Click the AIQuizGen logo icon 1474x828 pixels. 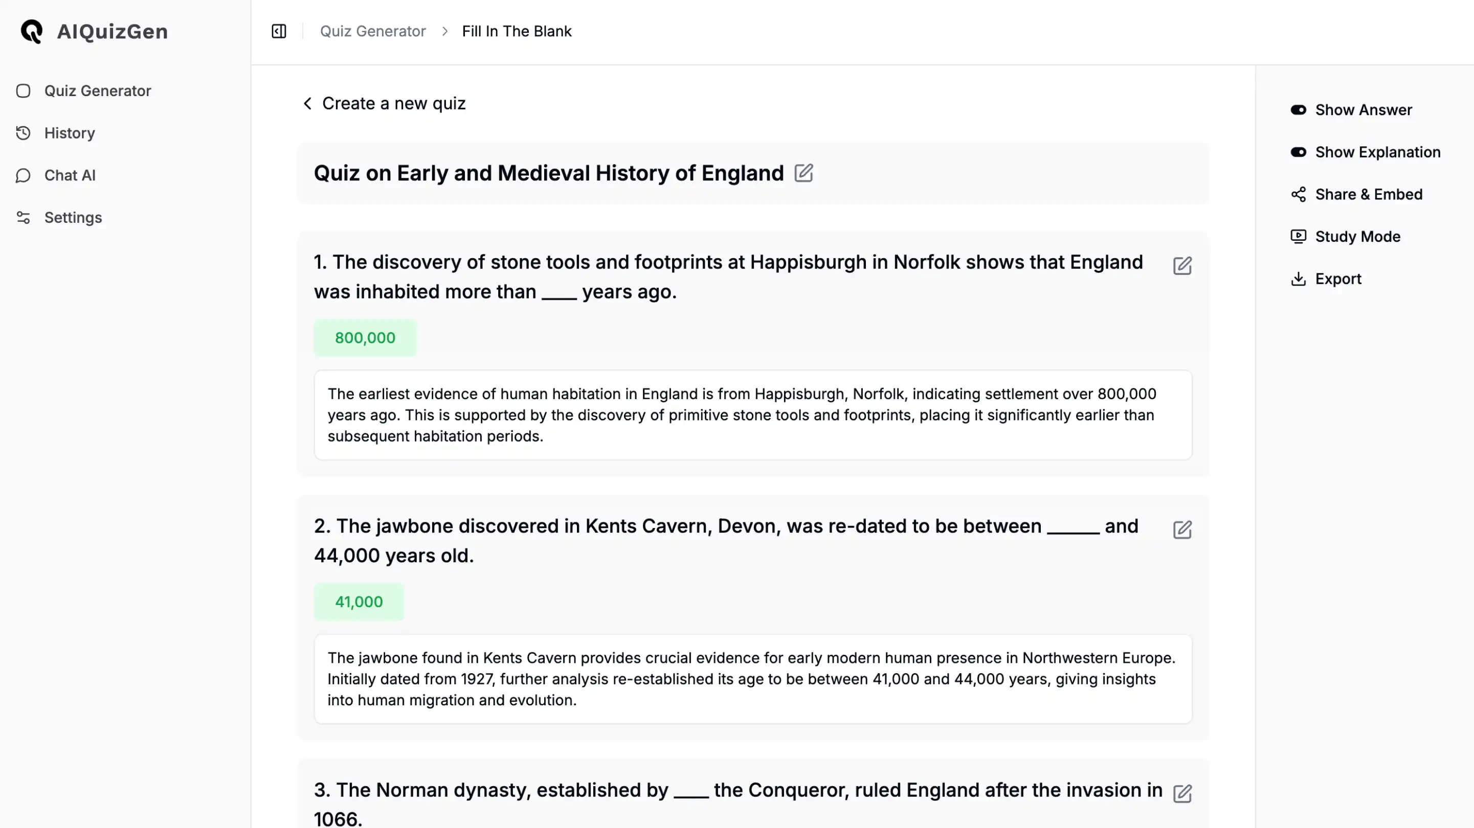[x=32, y=31]
